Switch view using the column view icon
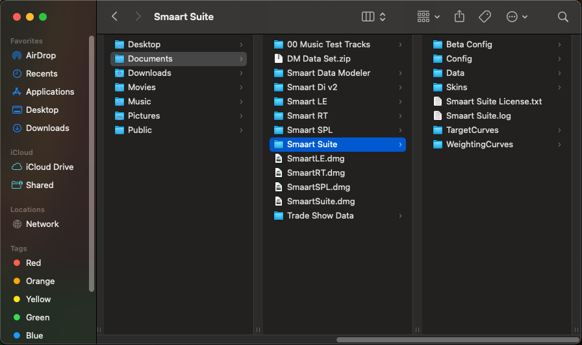Viewport: 582px width, 345px height. (x=368, y=17)
